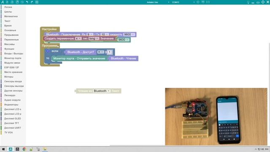Open the Прерывания block category
Image resolution: width=270 pixels, height=152 pixels.
[x=11, y=35]
